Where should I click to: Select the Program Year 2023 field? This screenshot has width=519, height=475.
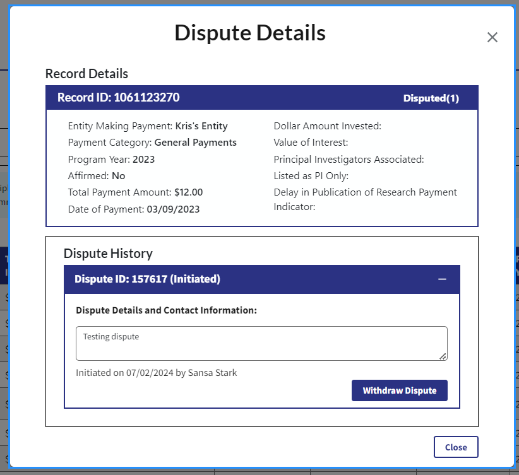111,159
